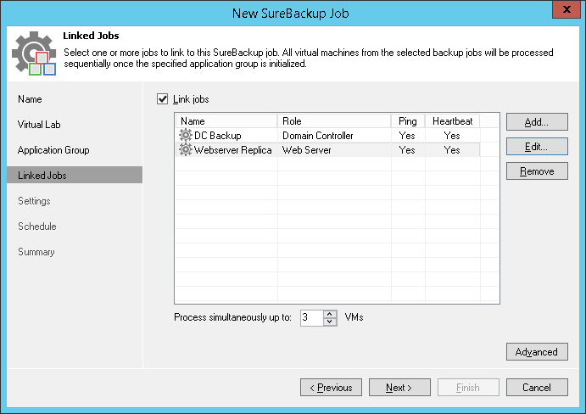Switch to the Application Group step
The image size is (586, 414).
pos(53,150)
